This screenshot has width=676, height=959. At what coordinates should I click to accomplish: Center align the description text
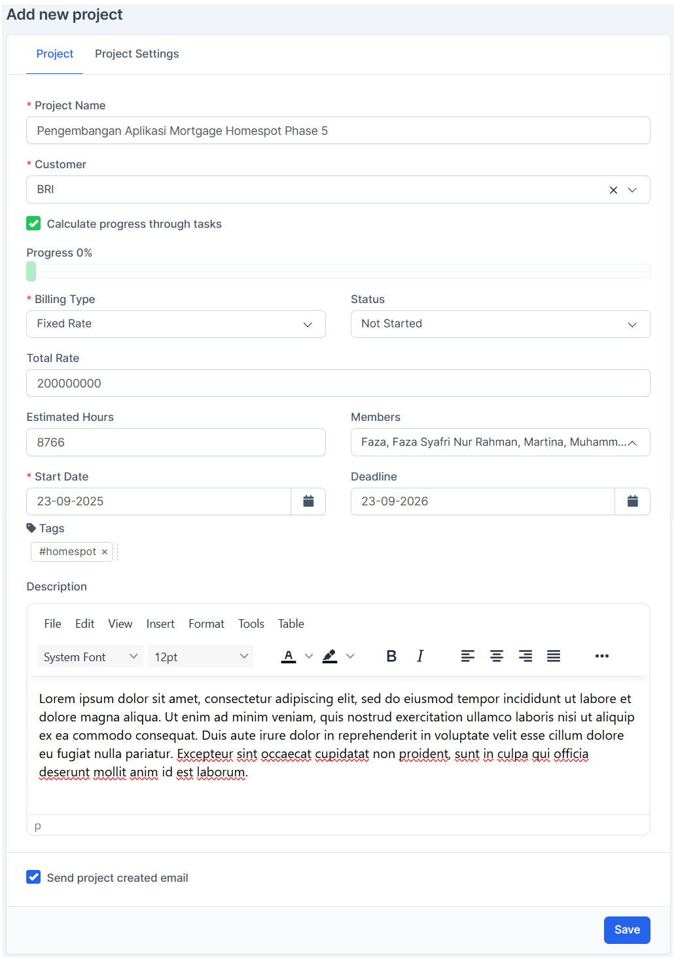click(x=497, y=656)
